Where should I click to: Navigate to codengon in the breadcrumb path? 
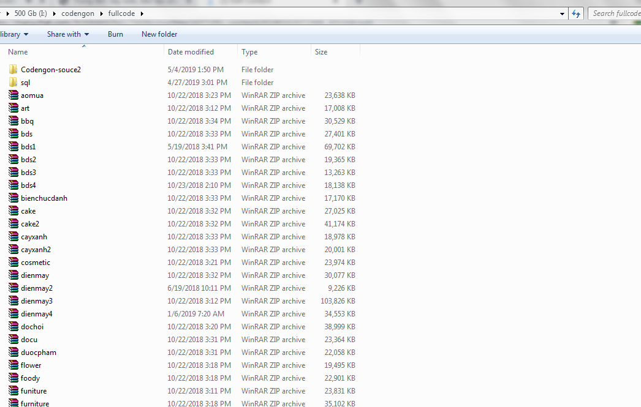tap(78, 13)
